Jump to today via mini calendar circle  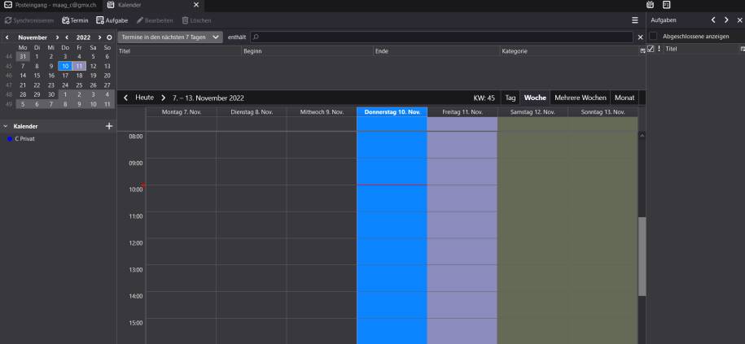click(x=109, y=37)
